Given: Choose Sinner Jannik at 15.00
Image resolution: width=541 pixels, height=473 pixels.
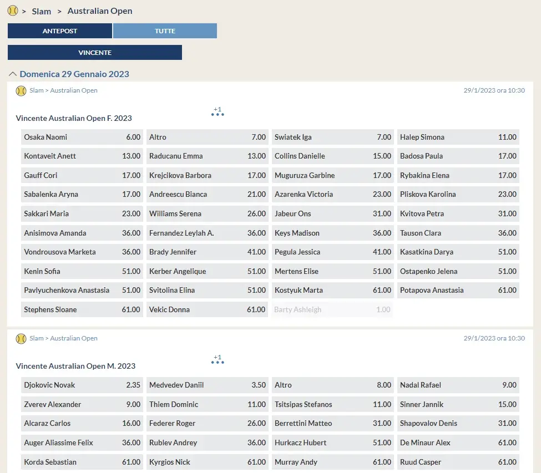Looking at the screenshot, I should tap(458, 404).
